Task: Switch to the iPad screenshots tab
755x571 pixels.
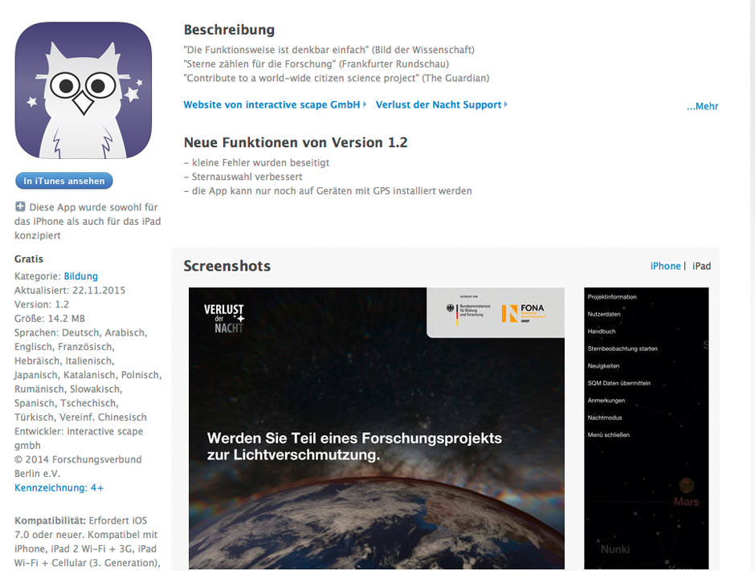Action: tap(701, 266)
